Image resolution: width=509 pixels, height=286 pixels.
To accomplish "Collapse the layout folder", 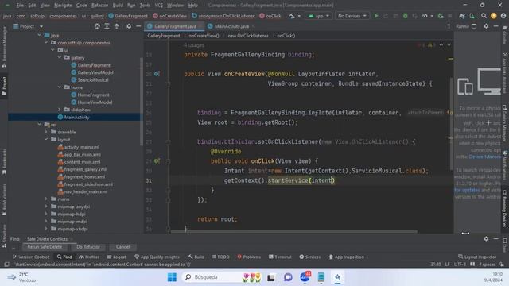I will pos(46,140).
